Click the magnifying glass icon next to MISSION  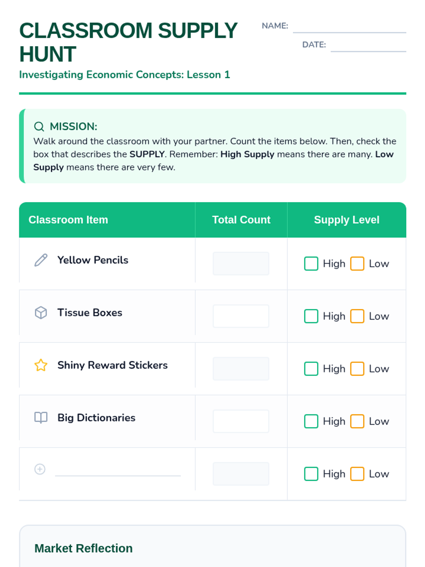coord(39,127)
